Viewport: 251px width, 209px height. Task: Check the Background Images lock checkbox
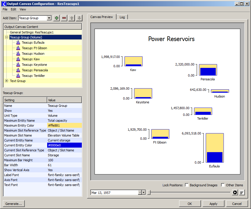(187, 185)
